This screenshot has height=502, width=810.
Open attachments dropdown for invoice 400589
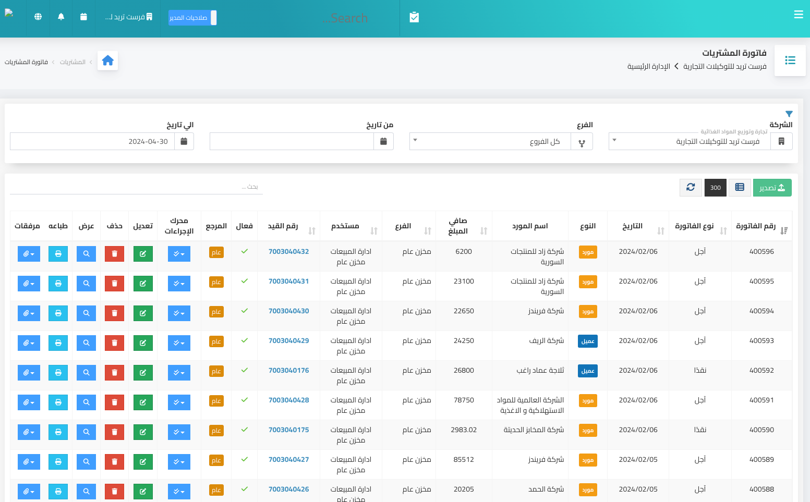point(29,462)
